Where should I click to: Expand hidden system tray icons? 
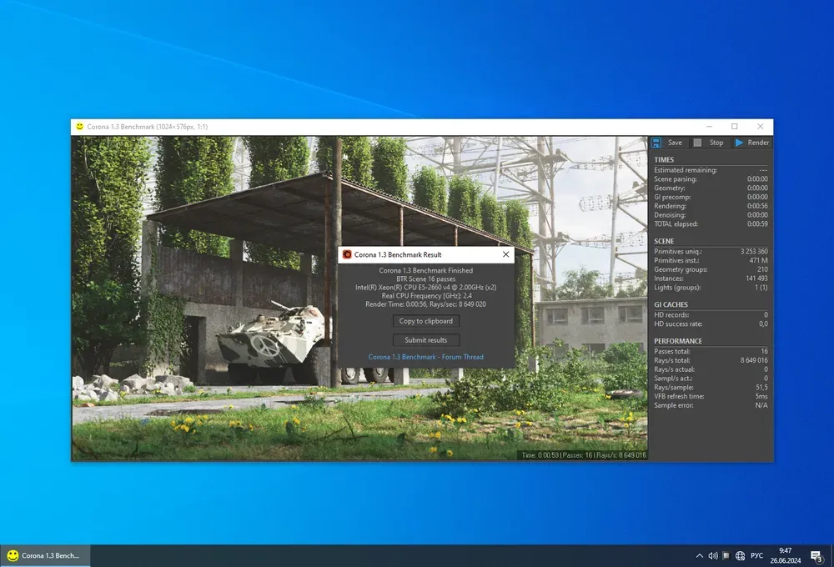(699, 555)
